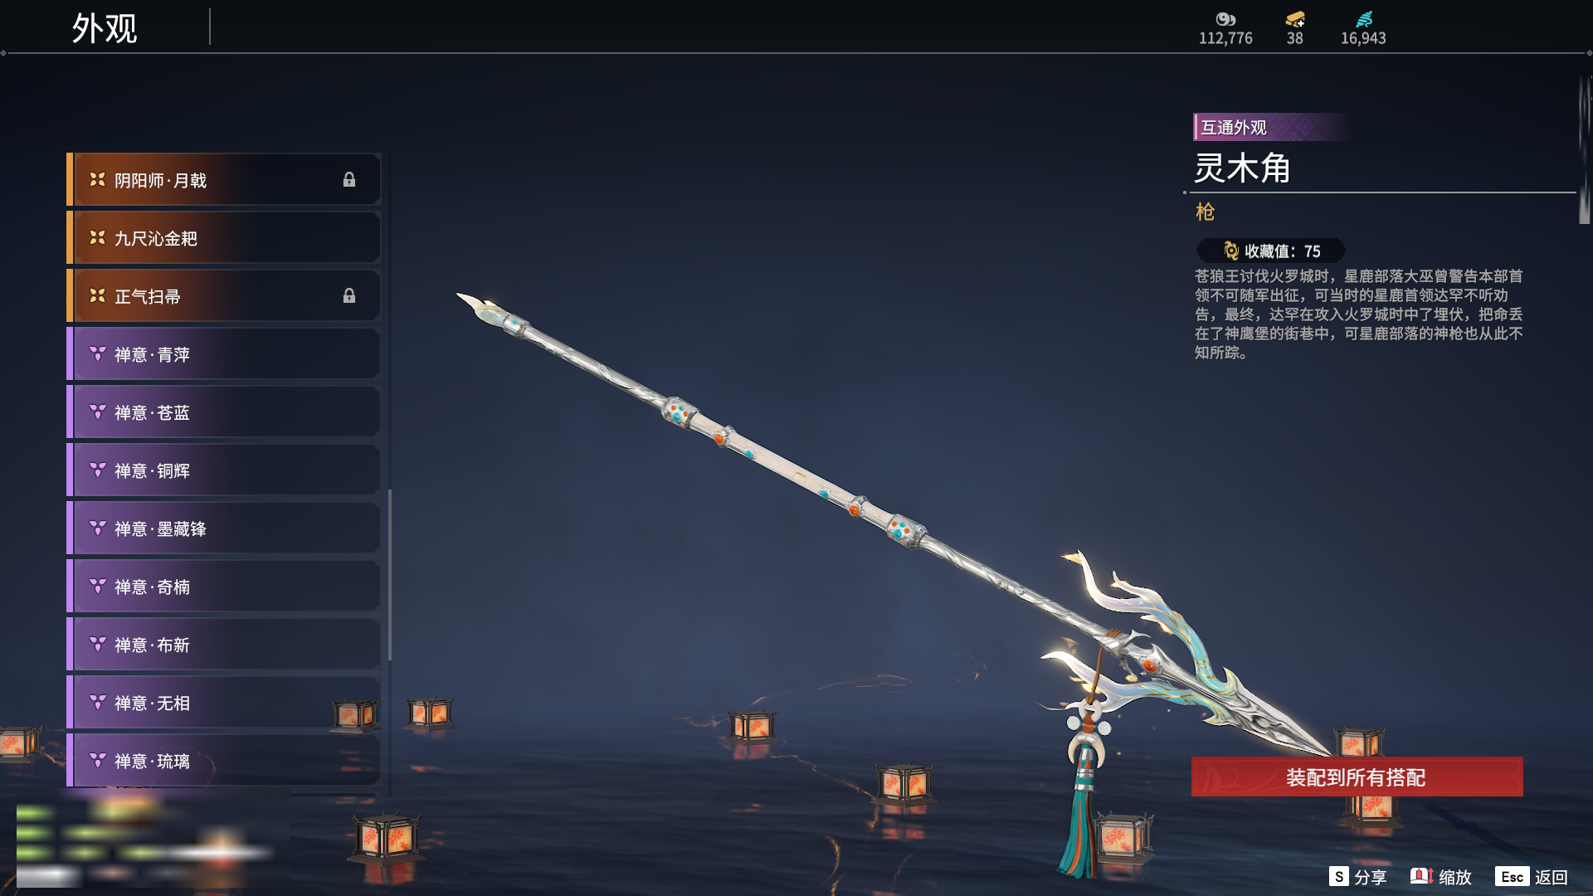Click the red 装配到所有搭配 button
This screenshot has width=1593, height=896.
[1357, 777]
